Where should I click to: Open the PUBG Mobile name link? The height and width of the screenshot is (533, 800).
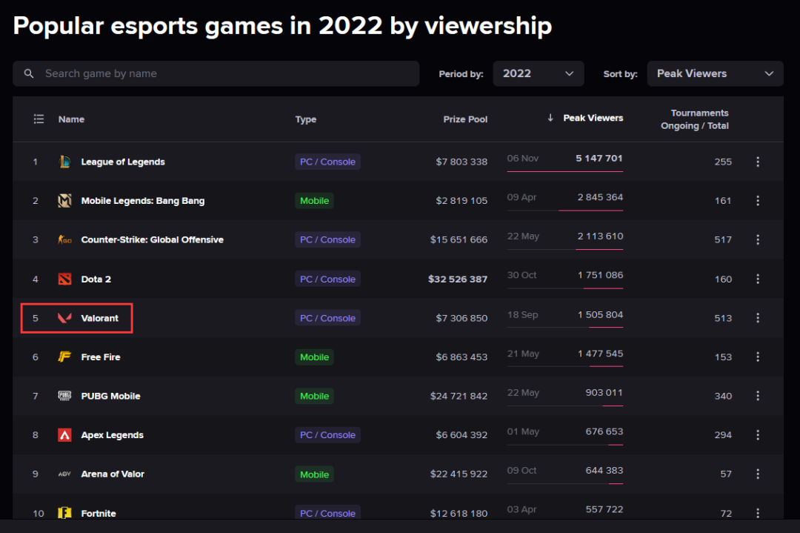pos(110,396)
